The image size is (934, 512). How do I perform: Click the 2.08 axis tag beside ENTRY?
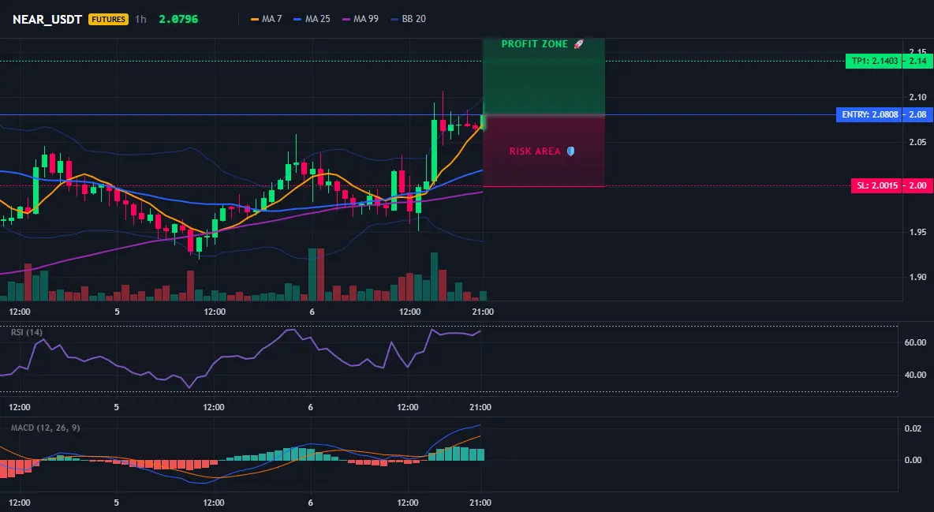tap(917, 114)
